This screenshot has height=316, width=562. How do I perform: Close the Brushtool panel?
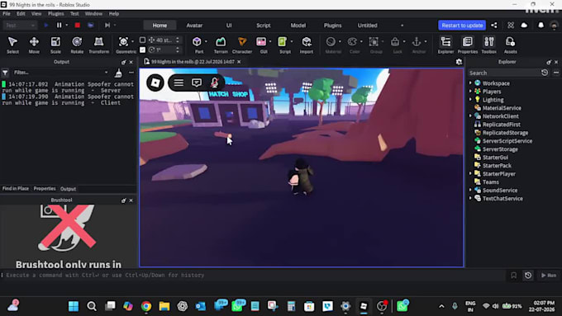pos(131,200)
